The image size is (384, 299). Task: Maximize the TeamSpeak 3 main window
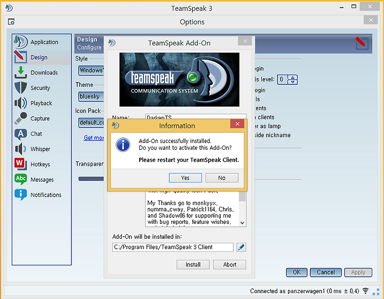click(354, 6)
